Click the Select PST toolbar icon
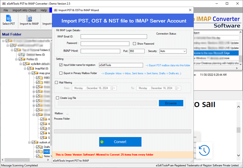 (9, 18)
